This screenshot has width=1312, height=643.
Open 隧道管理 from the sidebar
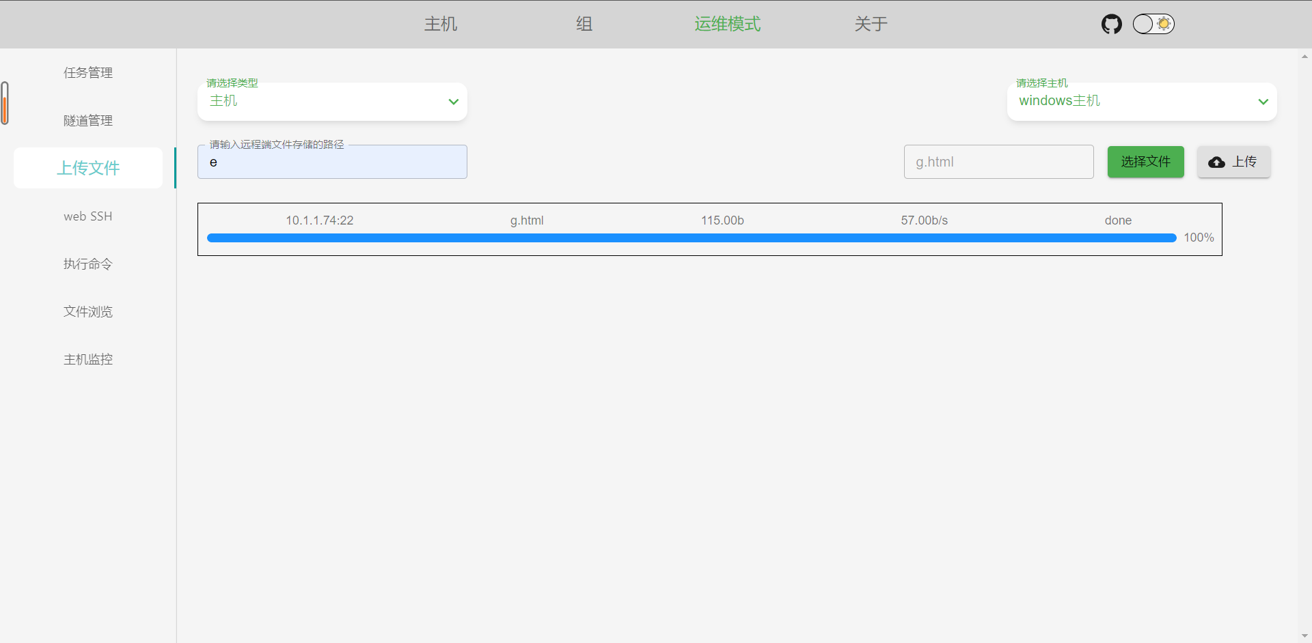87,120
